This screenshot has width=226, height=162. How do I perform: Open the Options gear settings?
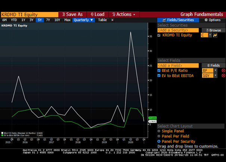[213, 20]
